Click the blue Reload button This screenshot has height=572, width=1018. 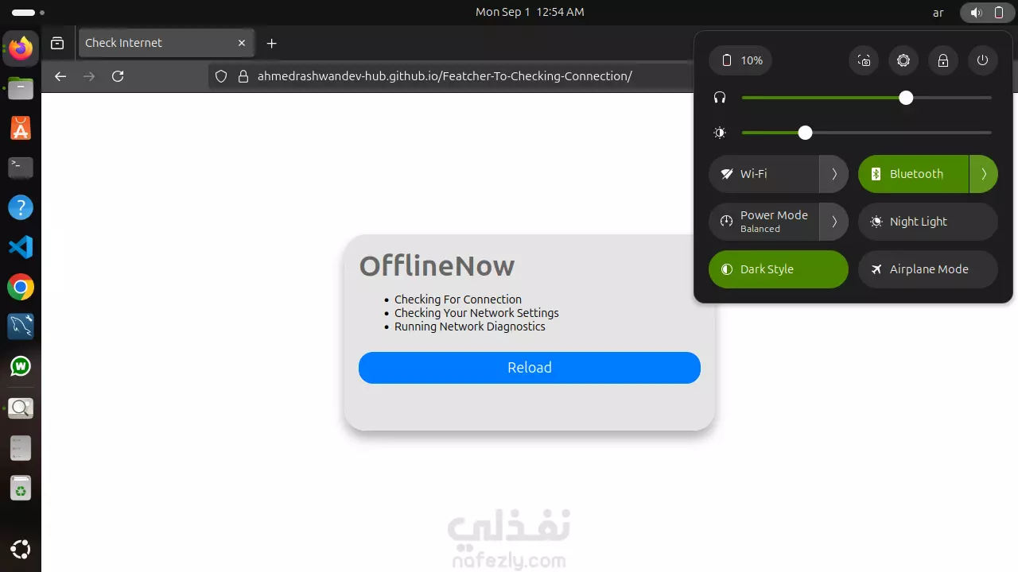530,368
